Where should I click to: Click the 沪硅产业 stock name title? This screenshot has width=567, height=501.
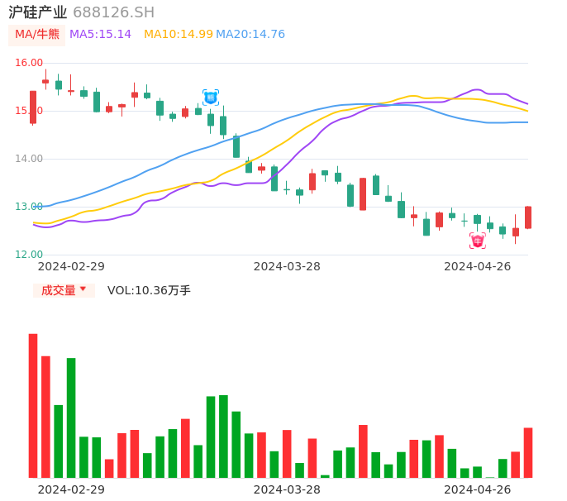38,12
